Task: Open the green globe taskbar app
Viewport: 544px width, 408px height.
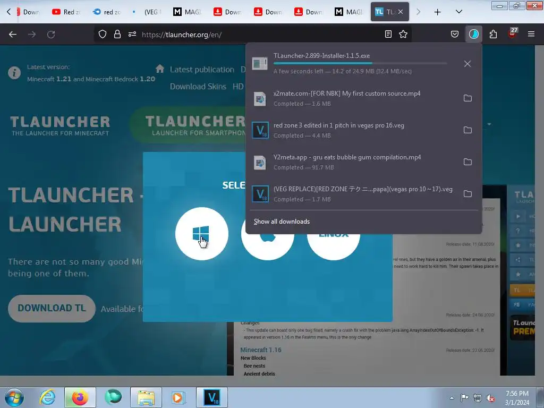Action: pos(113,397)
